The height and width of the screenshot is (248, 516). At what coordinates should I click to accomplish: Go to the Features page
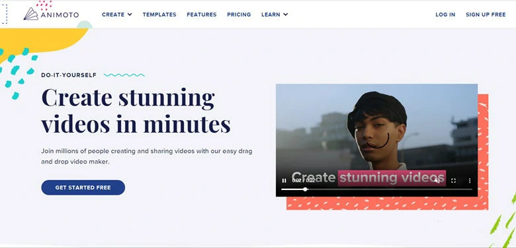click(201, 15)
